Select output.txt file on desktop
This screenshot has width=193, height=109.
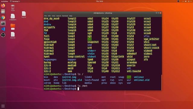13,17
